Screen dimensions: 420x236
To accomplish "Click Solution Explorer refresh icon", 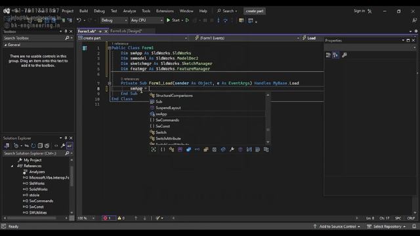I will (x=33, y=146).
